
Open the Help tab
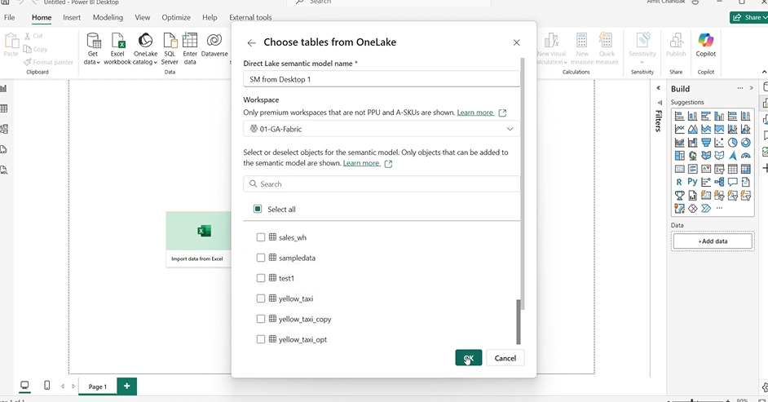click(x=210, y=18)
